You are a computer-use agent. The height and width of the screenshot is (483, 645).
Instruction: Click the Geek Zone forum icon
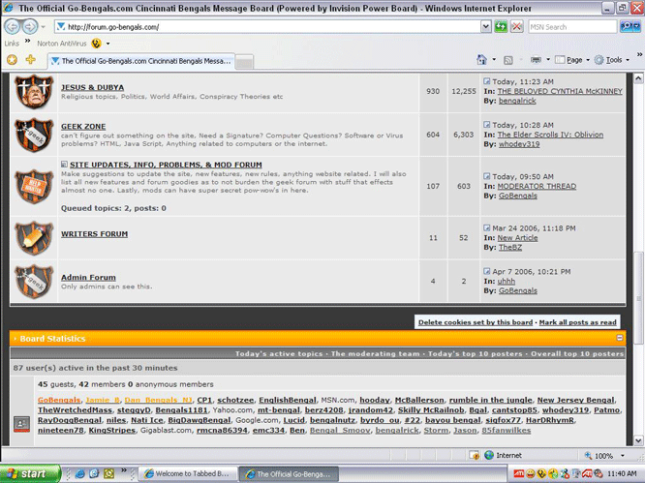tap(33, 138)
